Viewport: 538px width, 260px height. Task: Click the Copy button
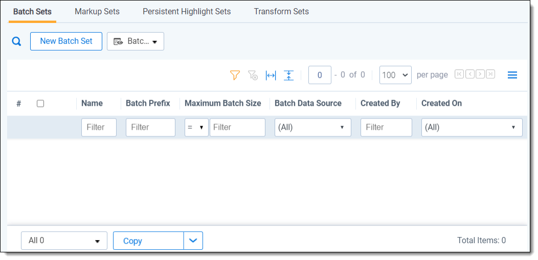148,241
